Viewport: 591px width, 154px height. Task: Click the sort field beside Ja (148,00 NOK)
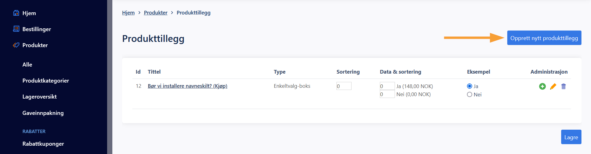(x=387, y=86)
